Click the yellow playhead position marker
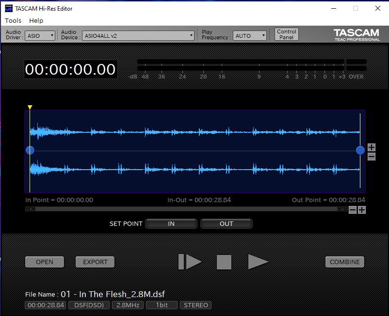 tap(30, 108)
